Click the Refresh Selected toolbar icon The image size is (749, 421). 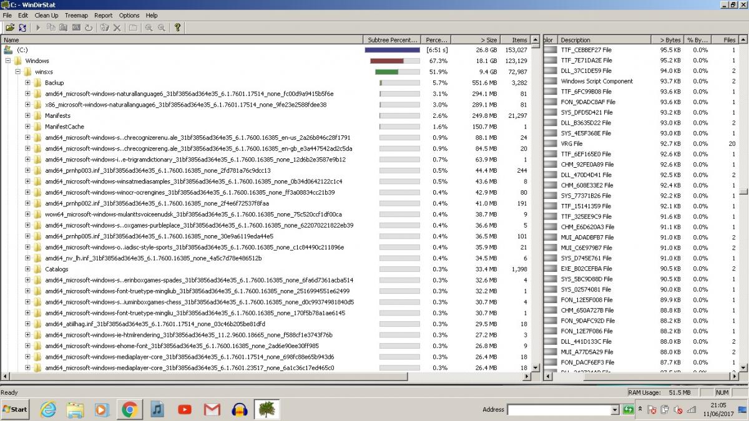(x=89, y=27)
